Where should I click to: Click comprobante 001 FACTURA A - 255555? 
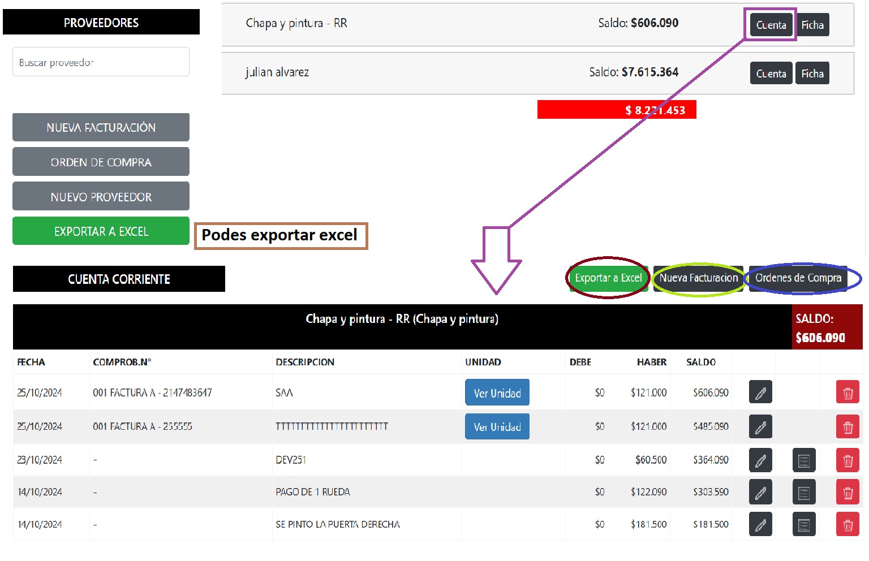pos(143,426)
